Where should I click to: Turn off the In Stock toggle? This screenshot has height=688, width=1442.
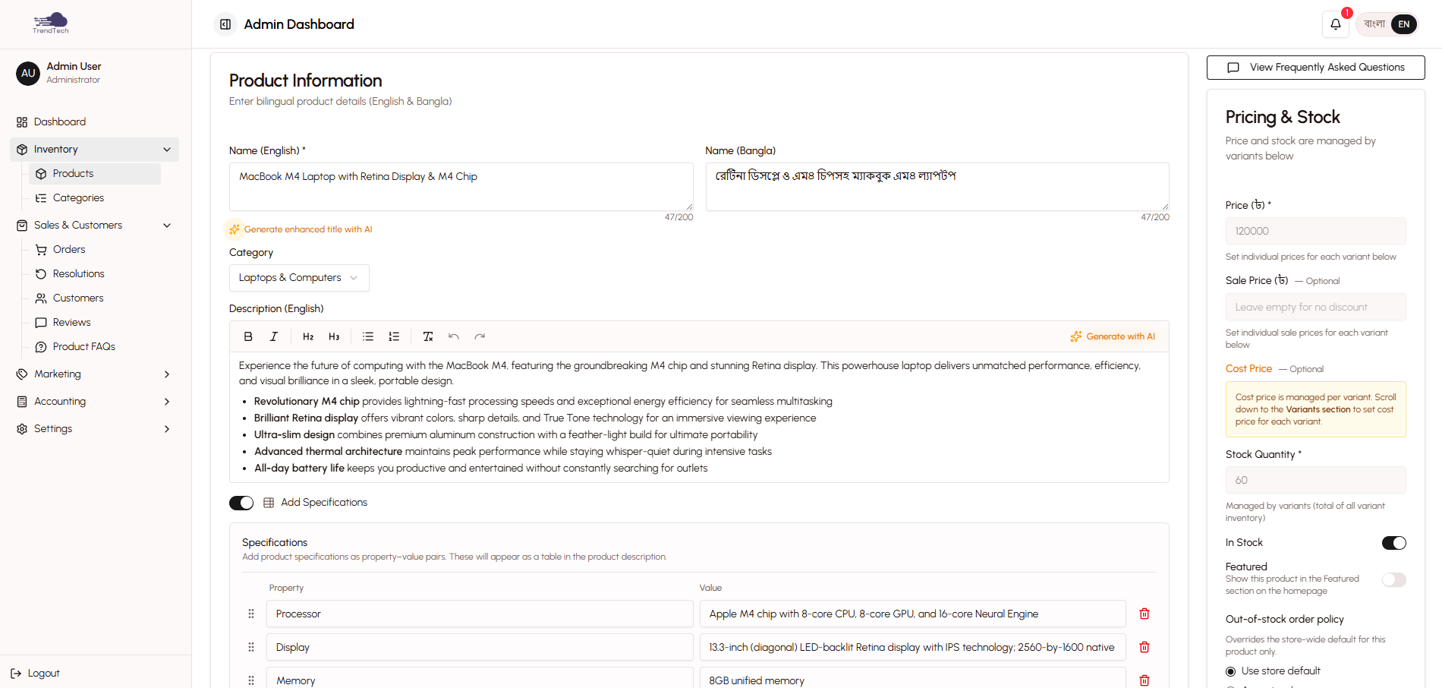tap(1393, 542)
